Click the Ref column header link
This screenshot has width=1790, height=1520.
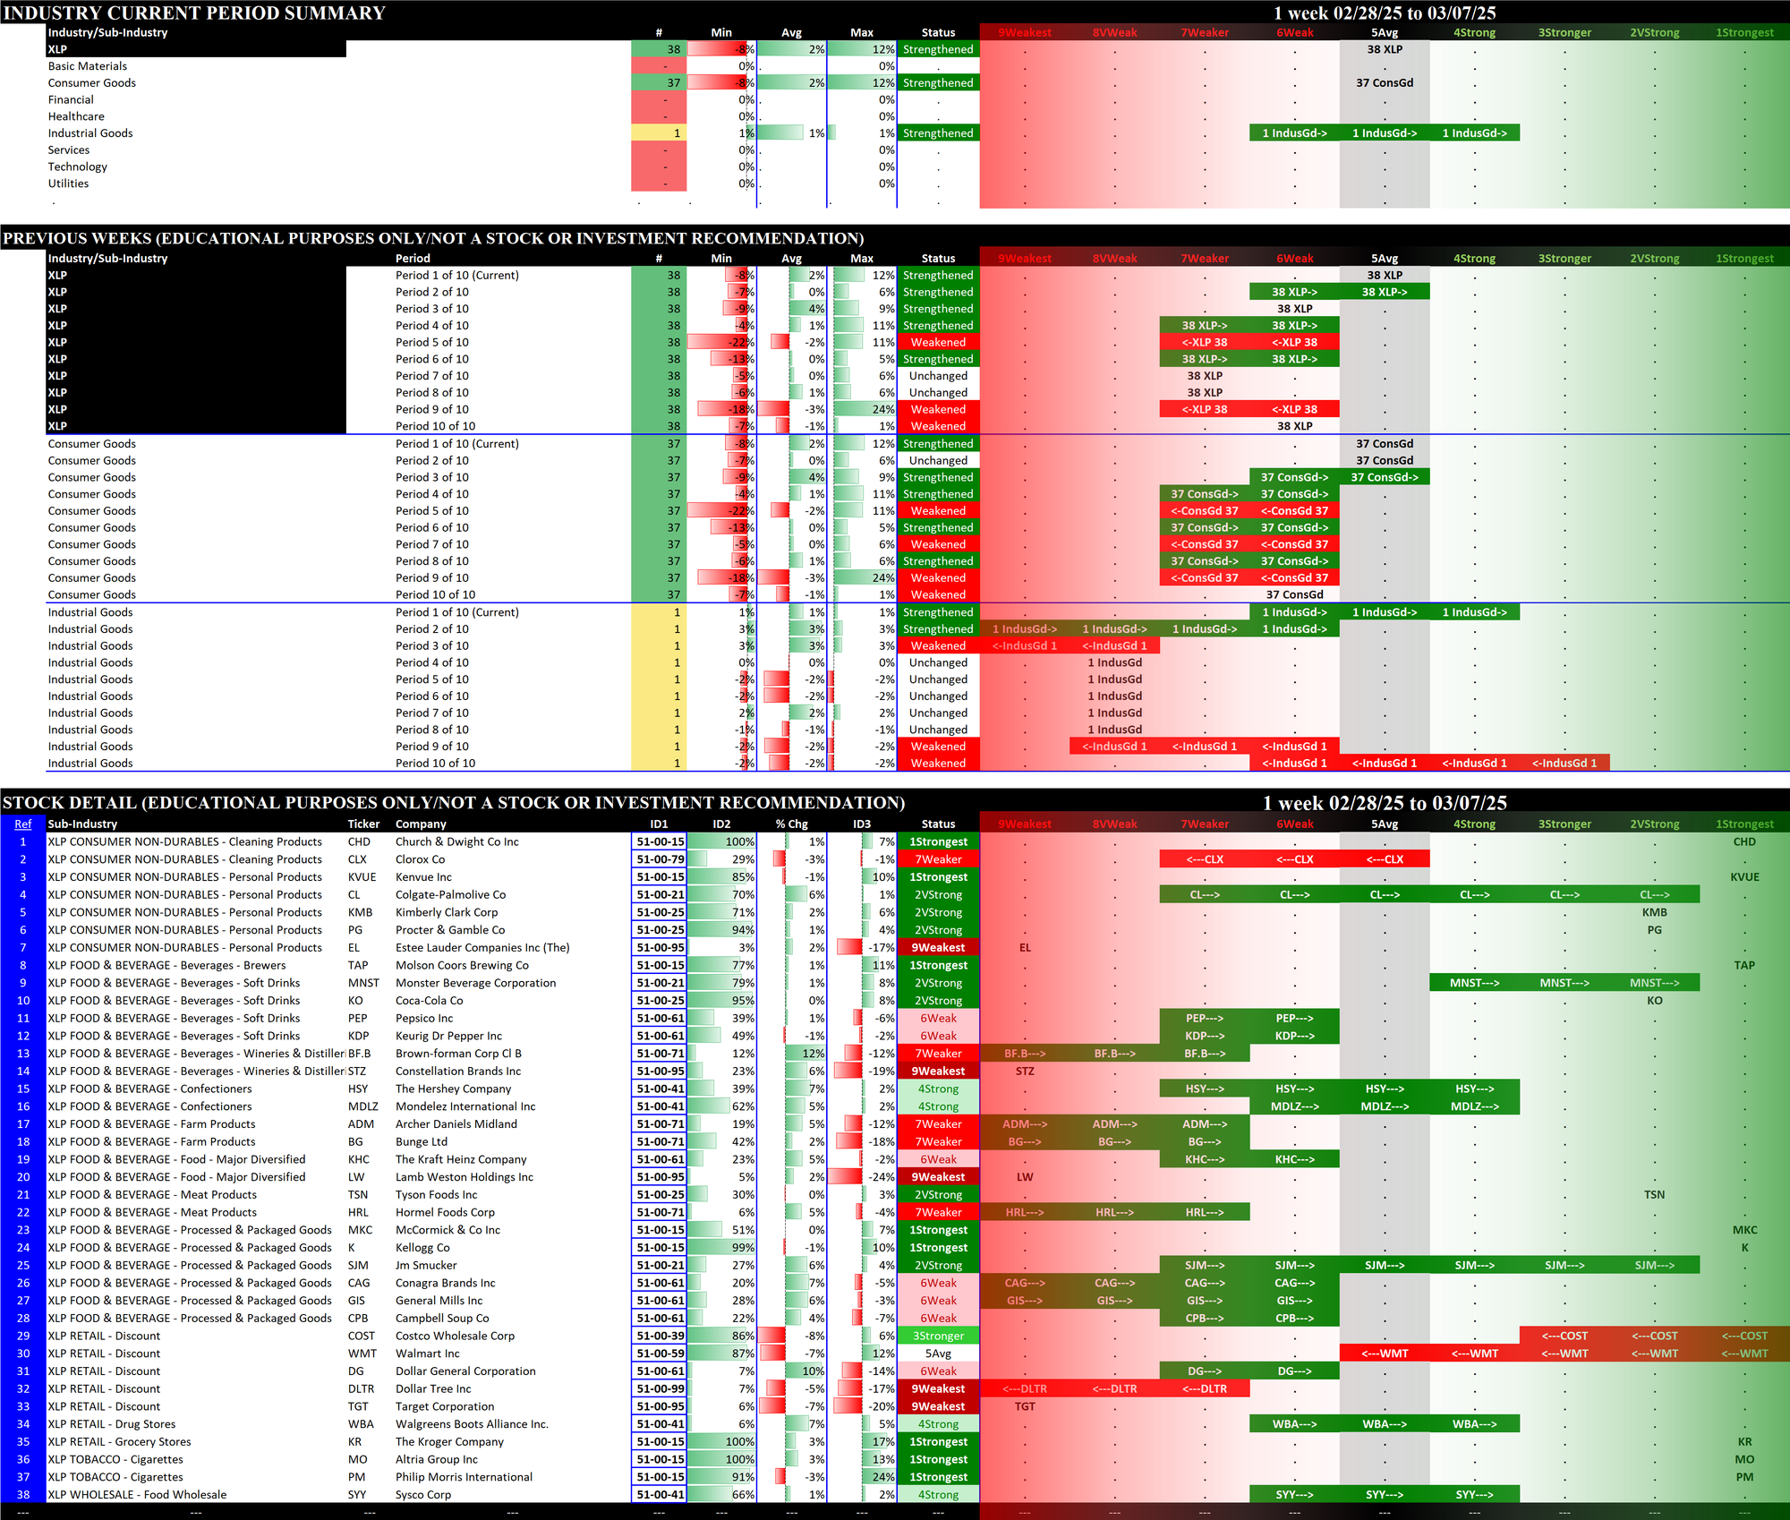(x=22, y=824)
